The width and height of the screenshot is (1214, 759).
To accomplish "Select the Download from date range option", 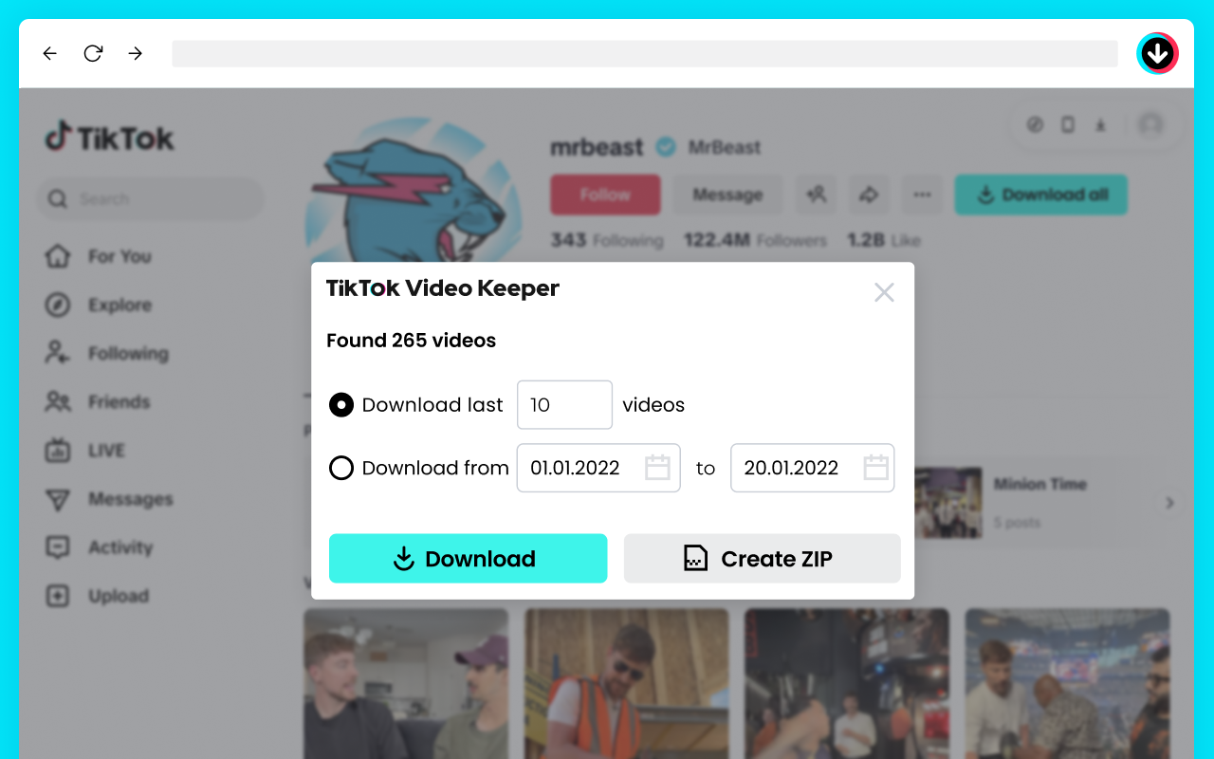I will point(341,468).
